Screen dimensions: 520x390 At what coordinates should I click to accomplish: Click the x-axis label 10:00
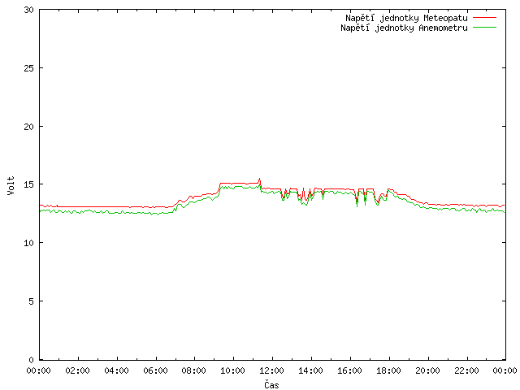pos(233,370)
